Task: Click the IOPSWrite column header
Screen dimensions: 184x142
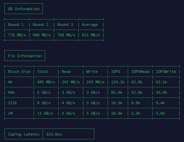Action: pyautogui.click(x=166, y=72)
